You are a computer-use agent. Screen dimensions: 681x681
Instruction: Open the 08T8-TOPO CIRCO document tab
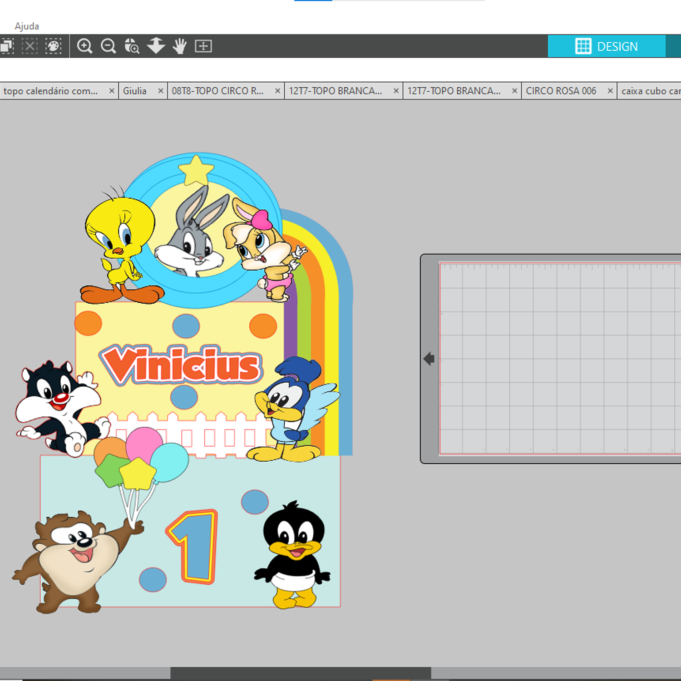point(218,90)
